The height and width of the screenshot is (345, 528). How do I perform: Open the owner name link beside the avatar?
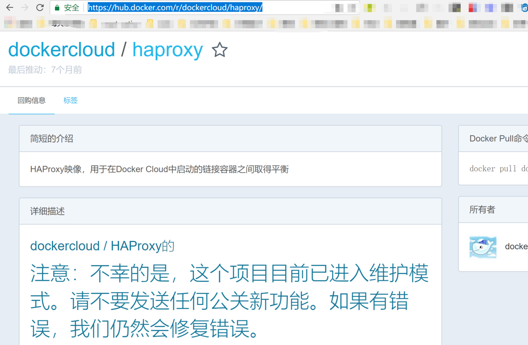pyautogui.click(x=516, y=246)
